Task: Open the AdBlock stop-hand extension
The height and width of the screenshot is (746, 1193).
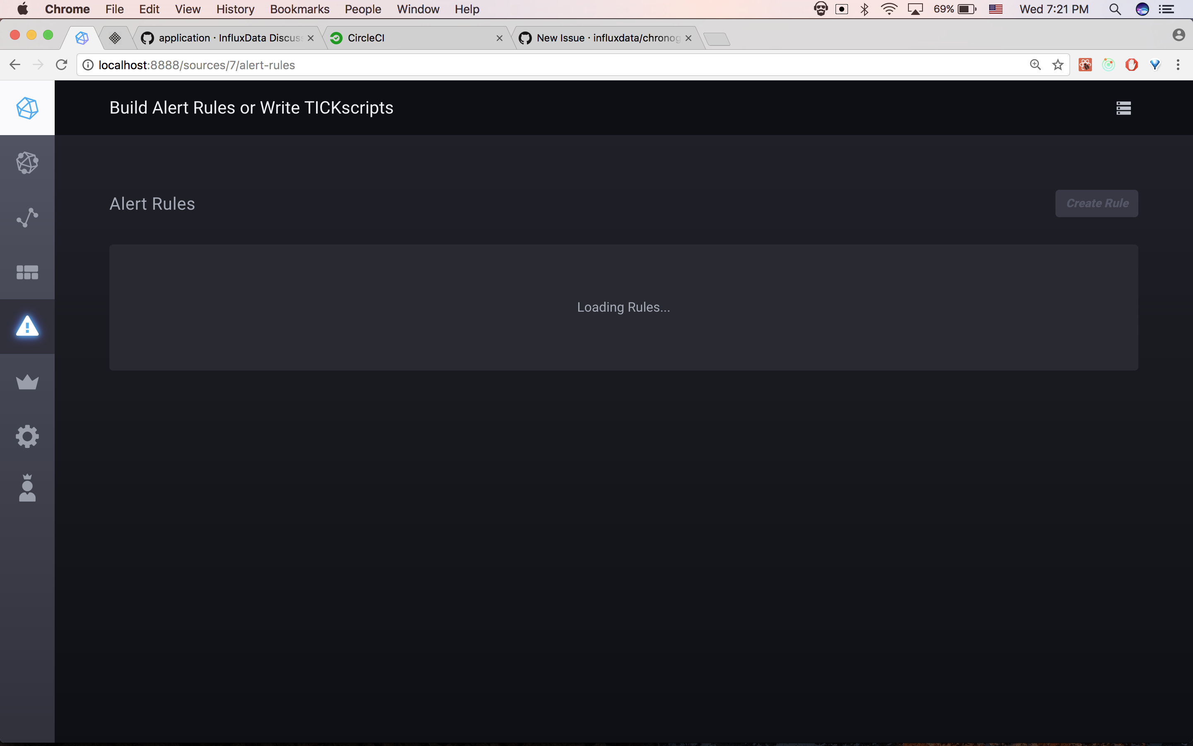Action: [1132, 65]
